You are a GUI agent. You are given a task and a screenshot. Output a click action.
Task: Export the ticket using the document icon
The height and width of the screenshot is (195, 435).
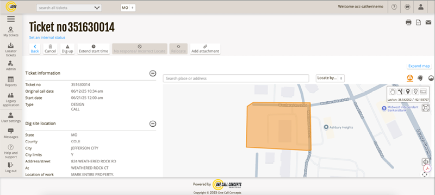[x=418, y=23]
